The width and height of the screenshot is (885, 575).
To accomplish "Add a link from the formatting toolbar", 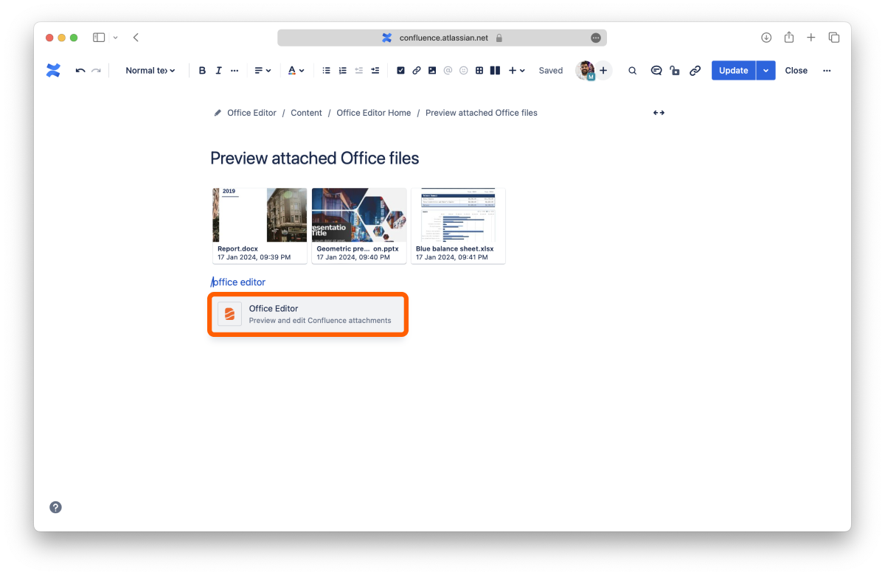I will 417,71.
